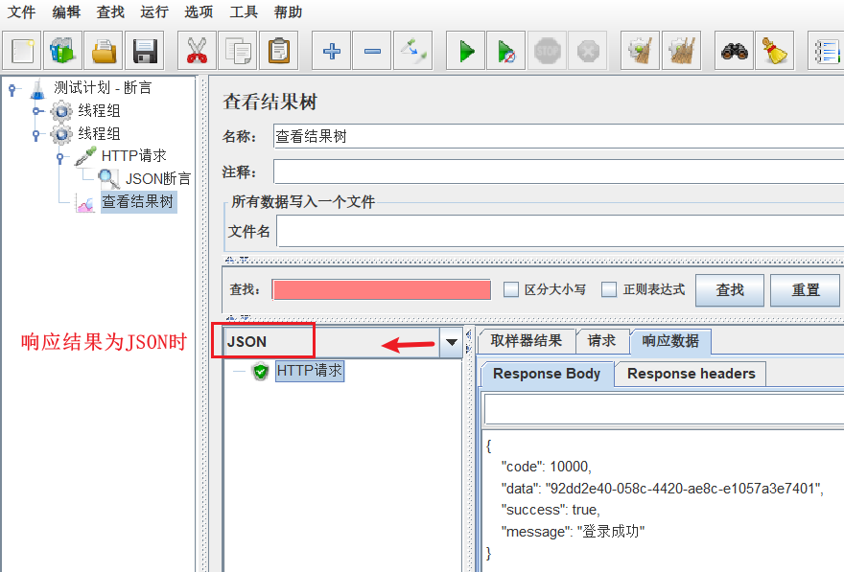Viewport: 844px width, 572px height.
Task: Click the Copy icon in toolbar
Action: click(238, 51)
